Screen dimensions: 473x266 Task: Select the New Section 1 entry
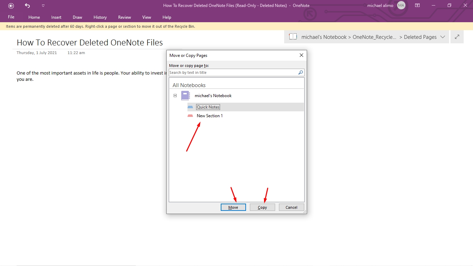point(210,116)
